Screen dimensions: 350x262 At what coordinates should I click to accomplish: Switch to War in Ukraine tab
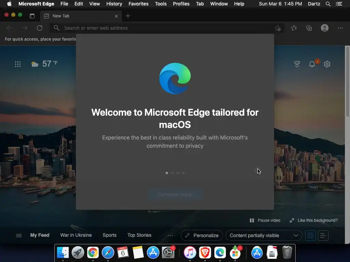[x=76, y=235]
